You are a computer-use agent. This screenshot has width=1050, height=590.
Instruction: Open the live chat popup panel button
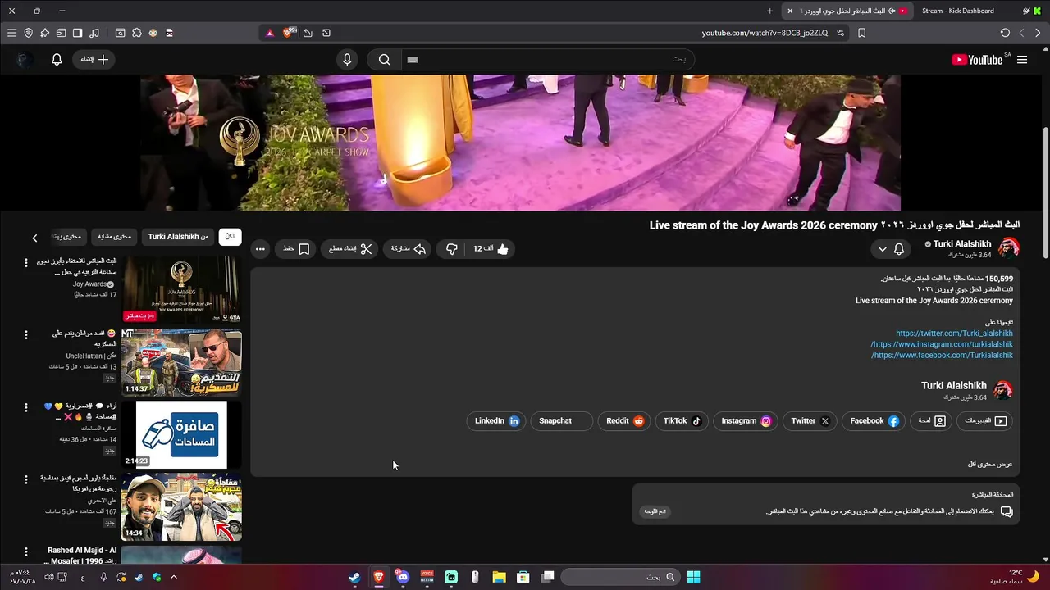click(x=655, y=511)
